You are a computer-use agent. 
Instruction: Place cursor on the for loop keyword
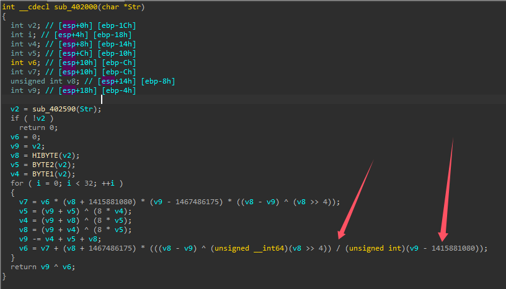click(x=16, y=184)
